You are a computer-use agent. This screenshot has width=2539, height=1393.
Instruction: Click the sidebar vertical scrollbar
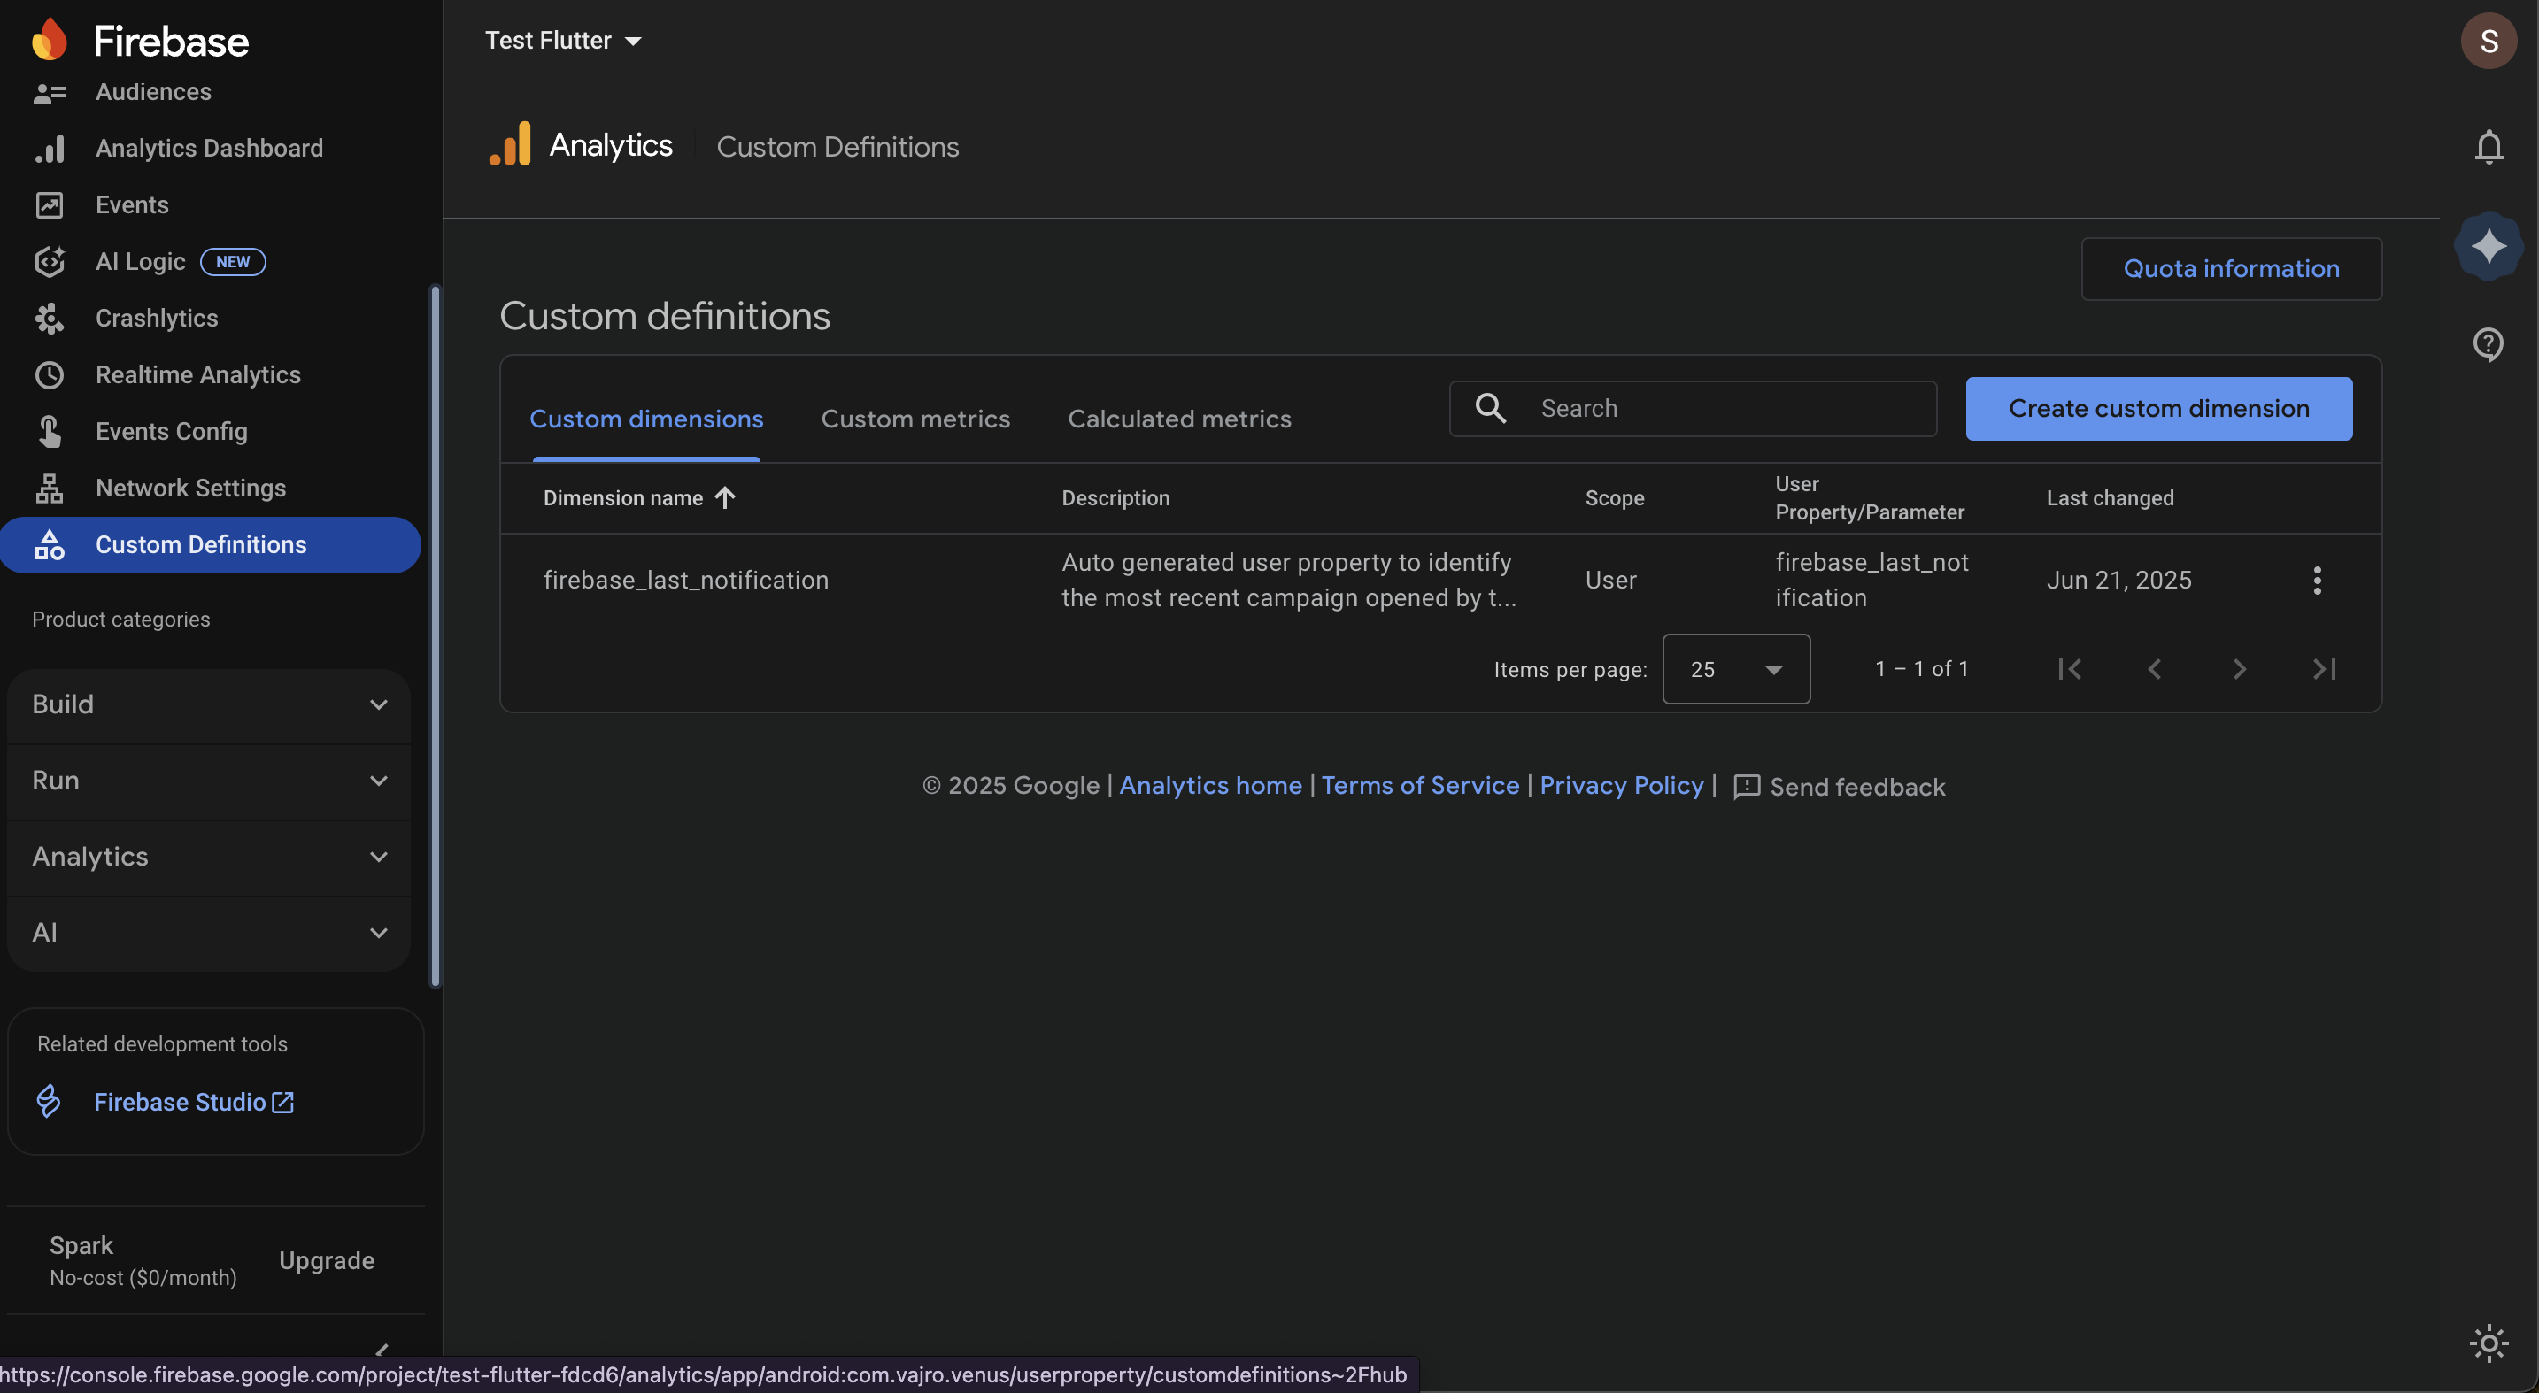pos(435,635)
